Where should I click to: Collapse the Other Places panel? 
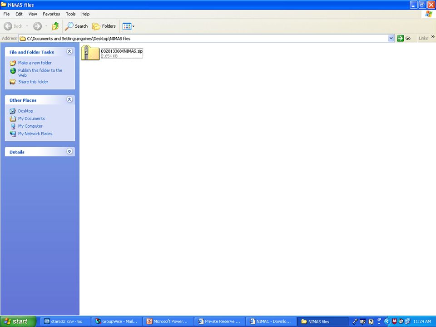tap(69, 99)
